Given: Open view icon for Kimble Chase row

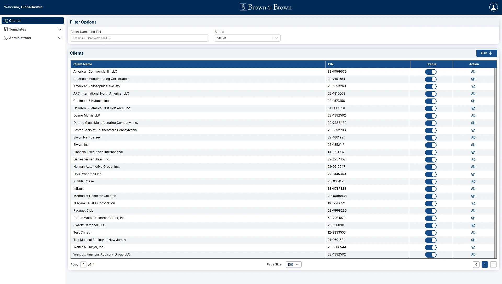Looking at the screenshot, I should point(473,182).
